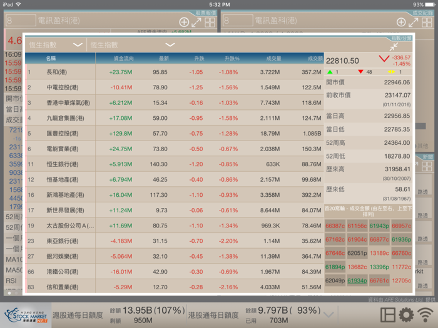Open the first 恒生指數 dropdown
Viewport: 438px width, 328px height.
point(56,45)
